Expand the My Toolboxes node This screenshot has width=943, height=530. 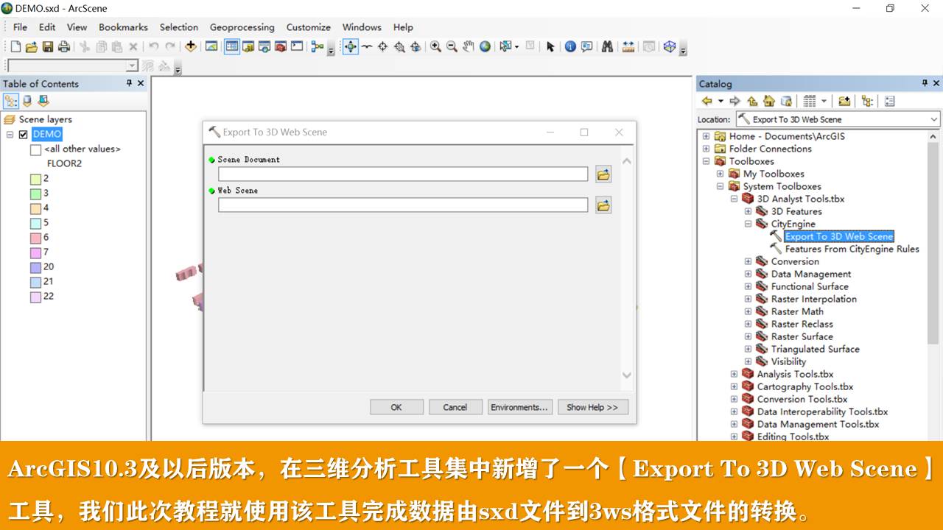tap(720, 174)
